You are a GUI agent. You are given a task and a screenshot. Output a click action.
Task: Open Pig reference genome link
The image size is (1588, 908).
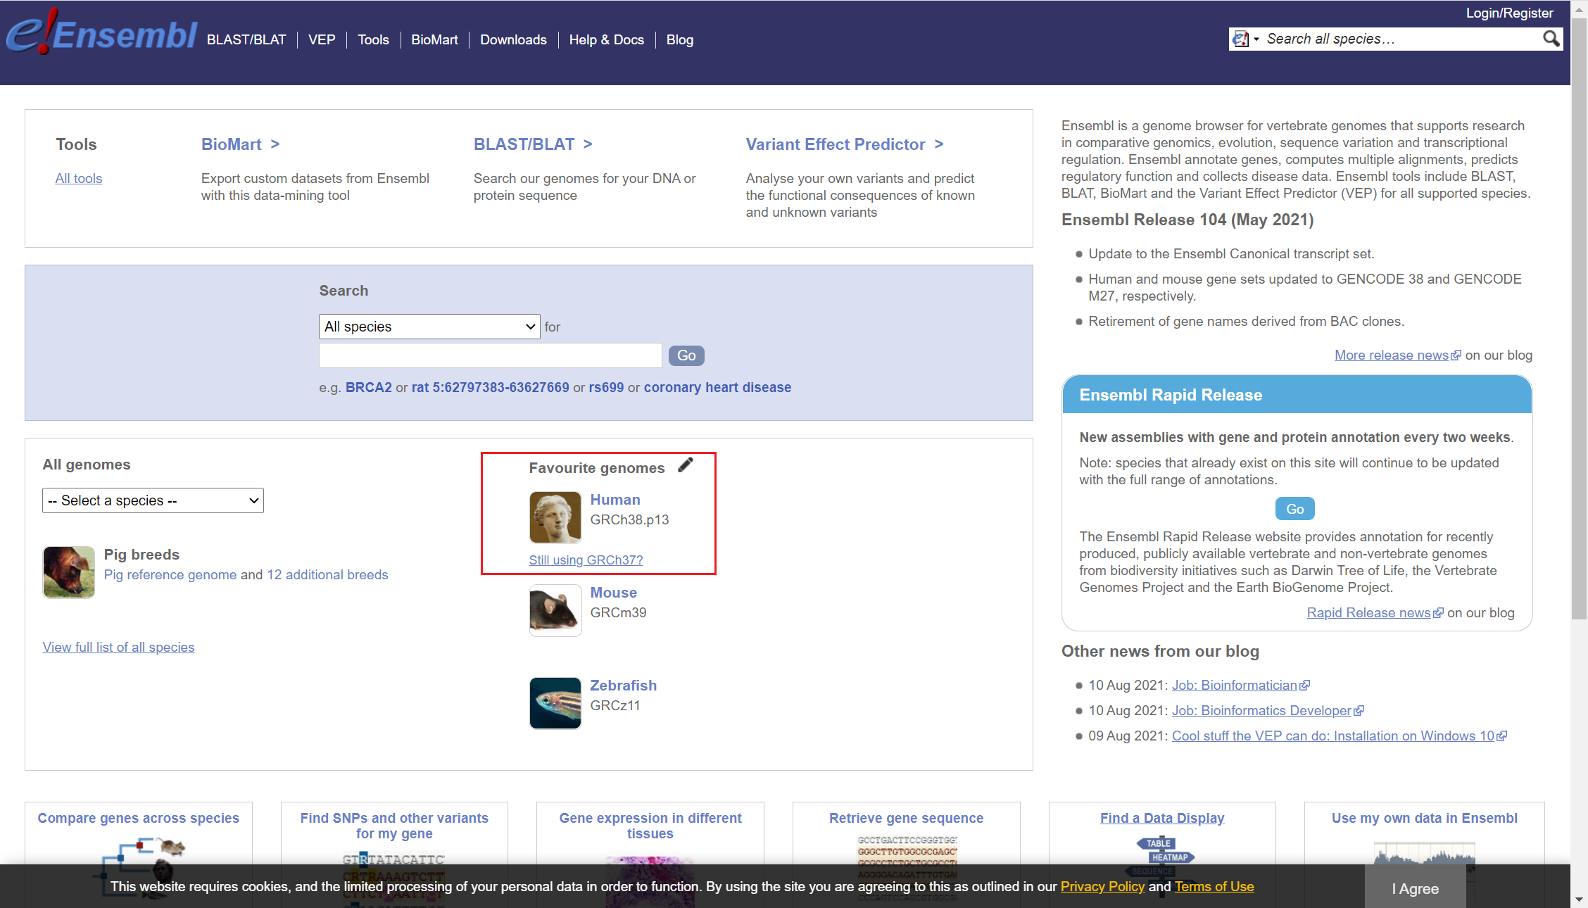pos(170,575)
